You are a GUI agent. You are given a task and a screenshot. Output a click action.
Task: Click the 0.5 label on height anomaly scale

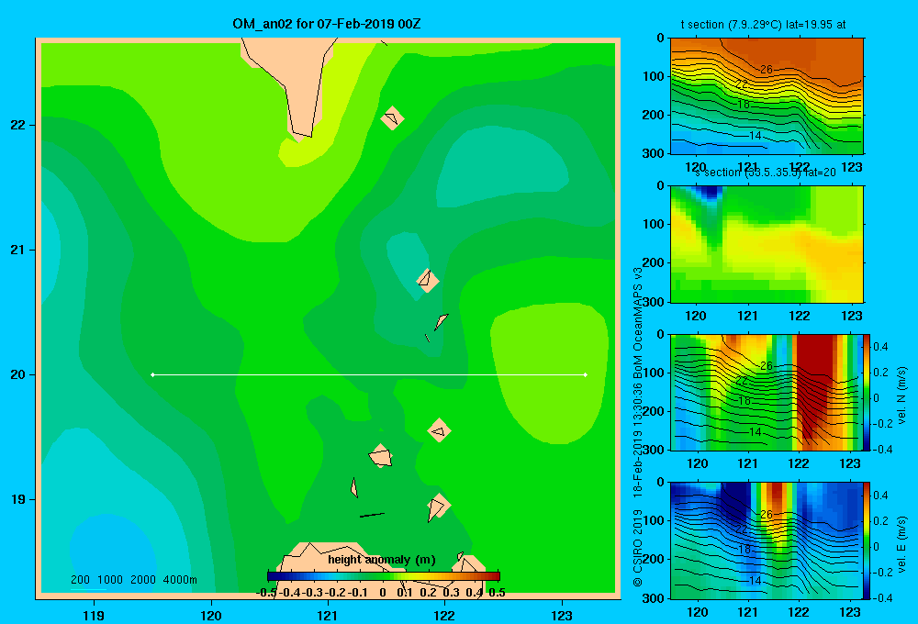coord(497,593)
